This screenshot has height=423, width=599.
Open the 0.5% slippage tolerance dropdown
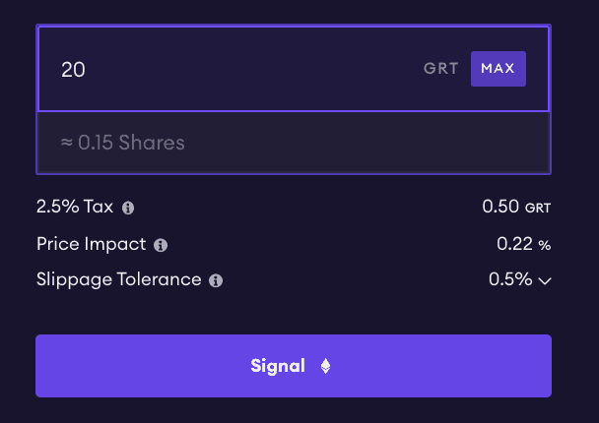[519, 279]
